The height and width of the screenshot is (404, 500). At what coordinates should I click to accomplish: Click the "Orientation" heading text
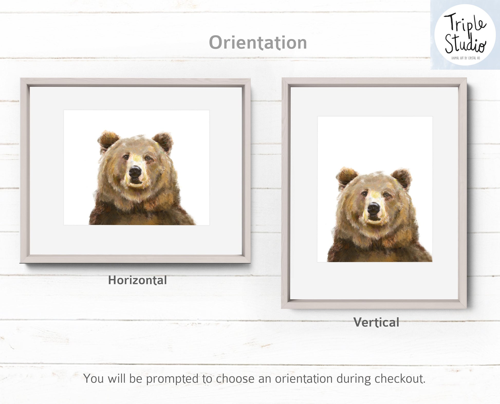(258, 42)
